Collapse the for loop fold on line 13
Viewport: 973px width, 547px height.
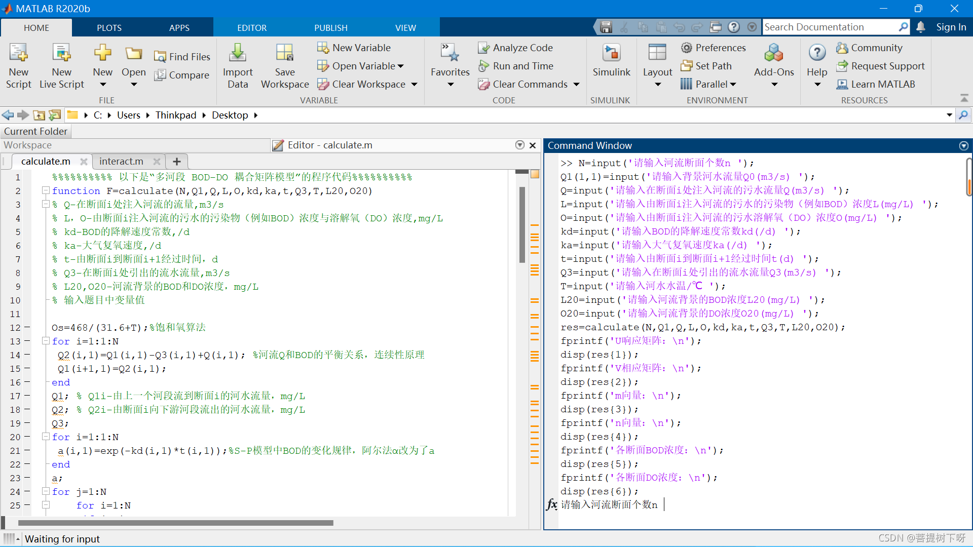[x=46, y=341]
